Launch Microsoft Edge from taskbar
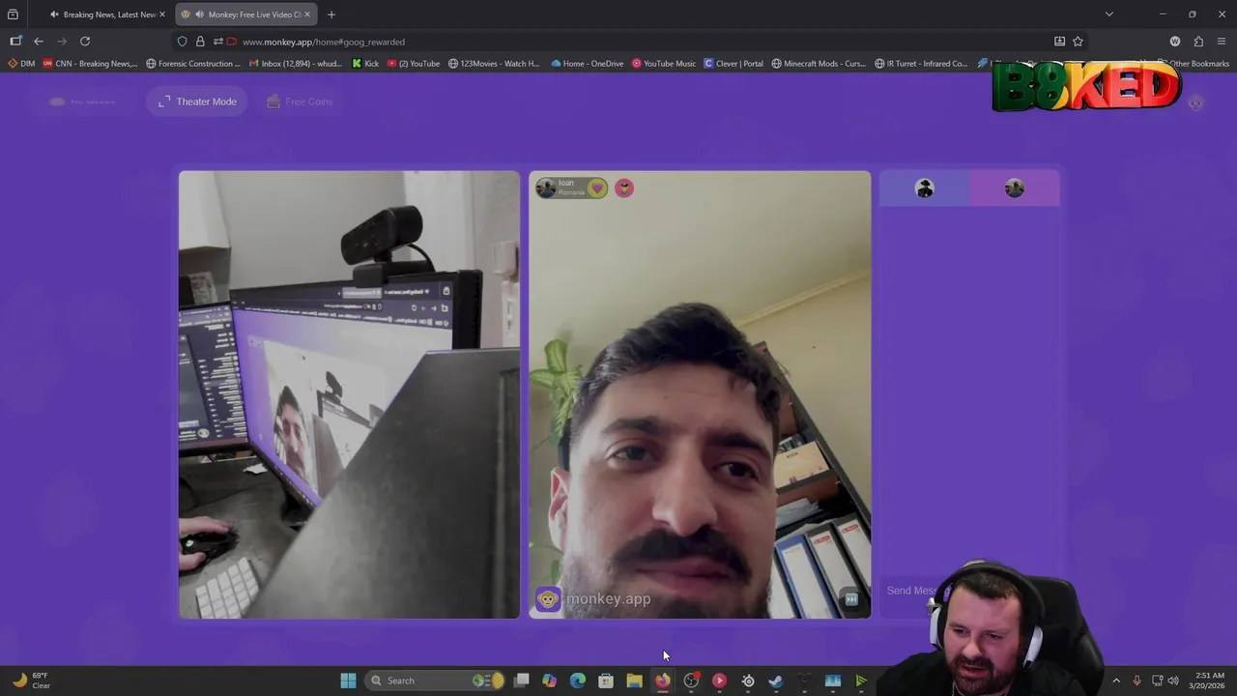The width and height of the screenshot is (1237, 696). pyautogui.click(x=578, y=681)
